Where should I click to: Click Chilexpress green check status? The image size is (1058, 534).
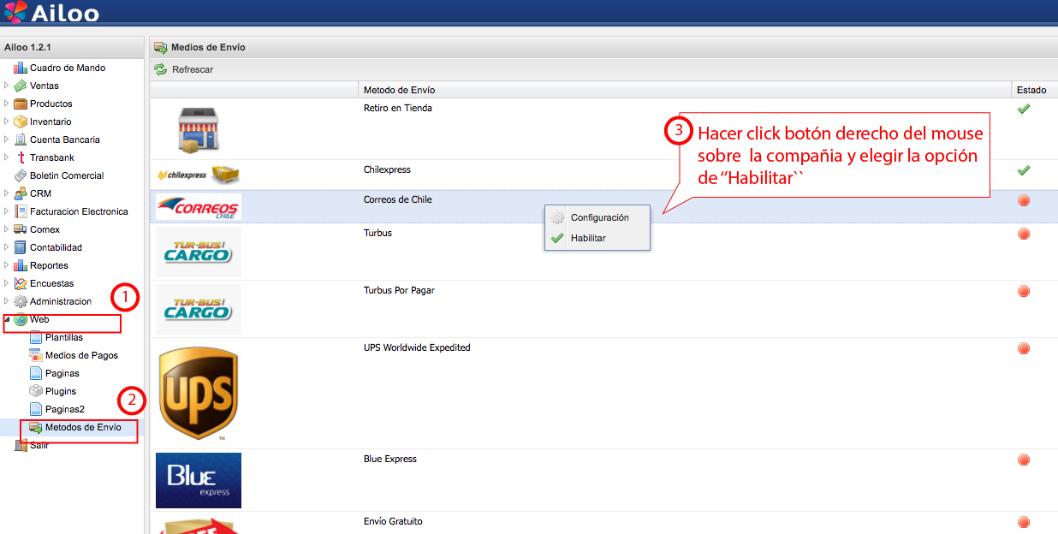pyautogui.click(x=1023, y=170)
